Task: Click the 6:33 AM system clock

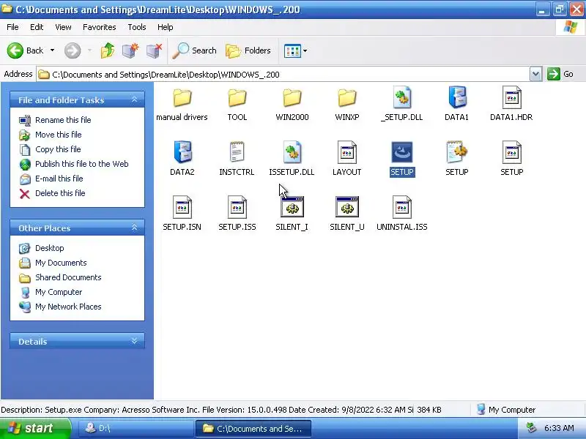Action: [559, 428]
